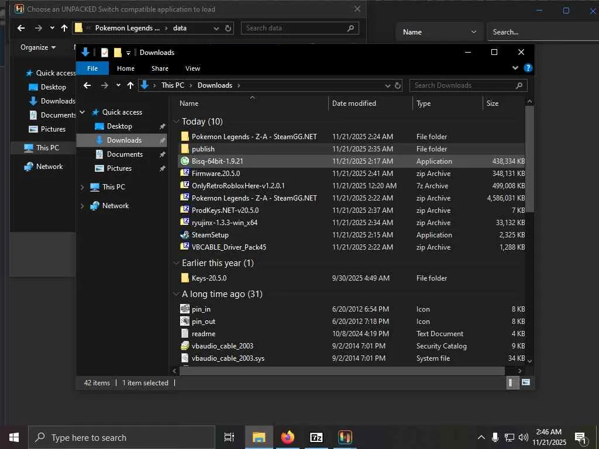
Task: Select Pictures in Downloads window navigation pane
Action: pos(119,168)
